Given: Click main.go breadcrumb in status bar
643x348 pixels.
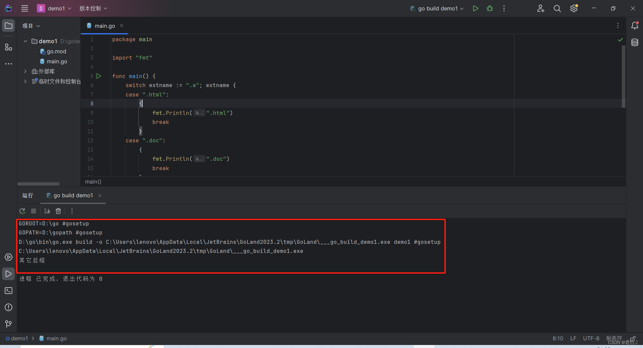Looking at the screenshot, I should 53,338.
